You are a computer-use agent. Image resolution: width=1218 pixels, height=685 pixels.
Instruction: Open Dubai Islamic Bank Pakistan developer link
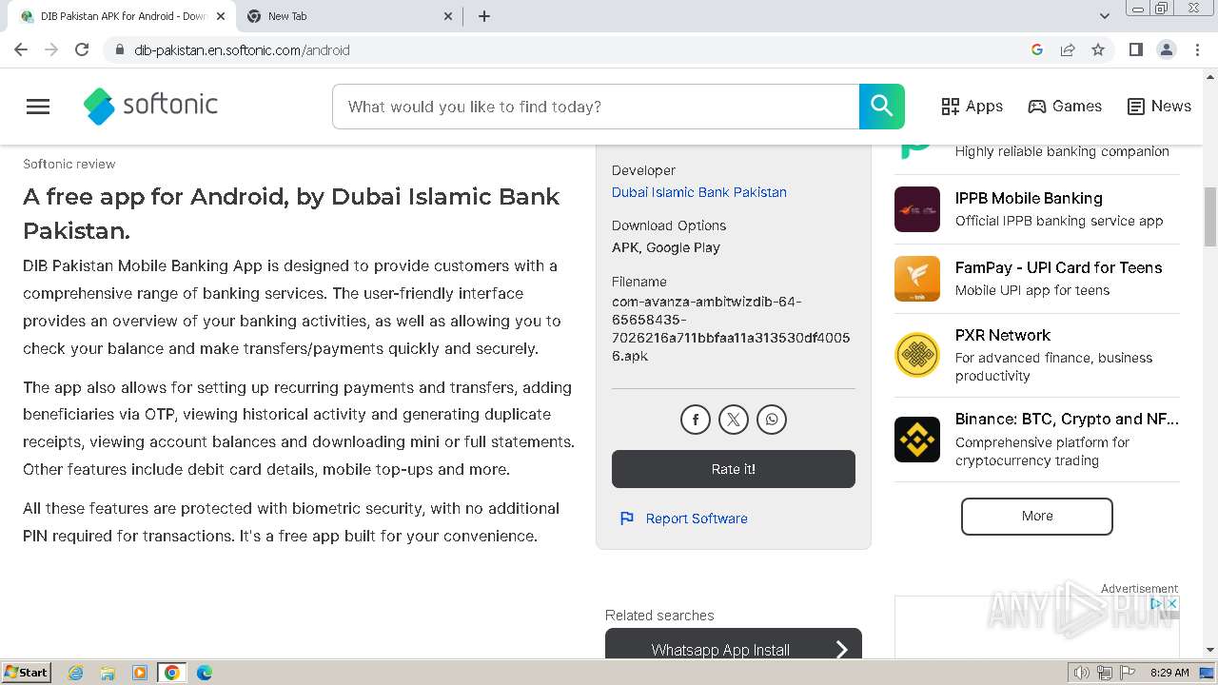tap(699, 192)
